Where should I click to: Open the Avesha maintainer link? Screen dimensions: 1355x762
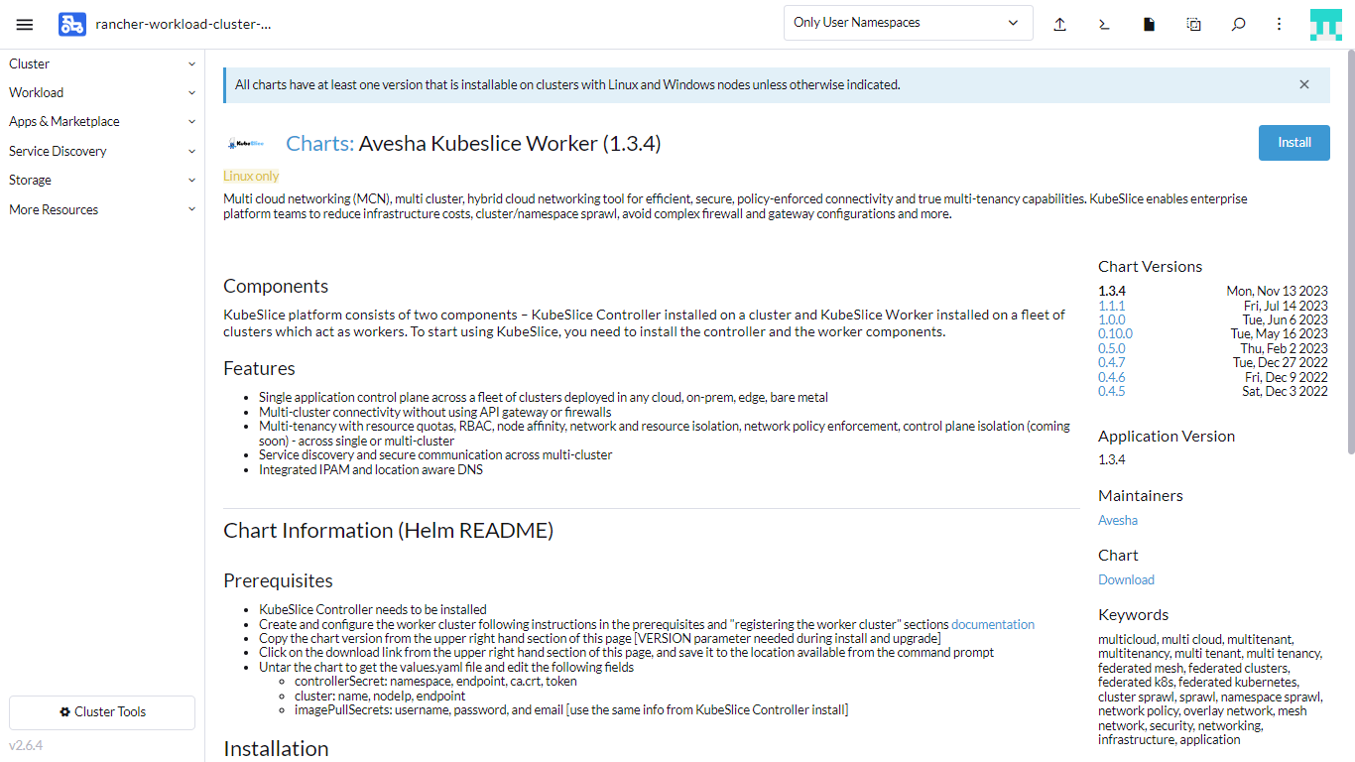tap(1118, 521)
